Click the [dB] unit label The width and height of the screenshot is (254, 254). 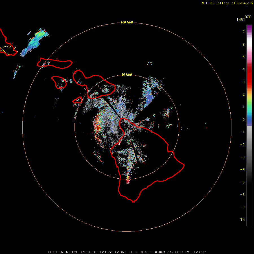[x=241, y=19]
